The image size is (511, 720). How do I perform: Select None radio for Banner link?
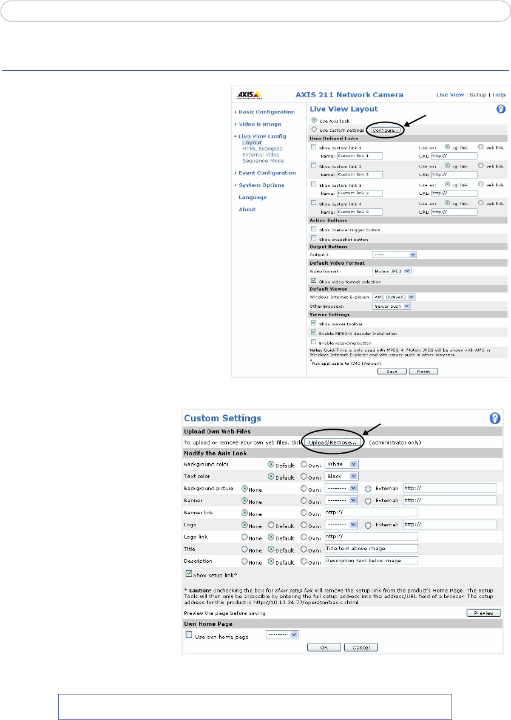245,512
